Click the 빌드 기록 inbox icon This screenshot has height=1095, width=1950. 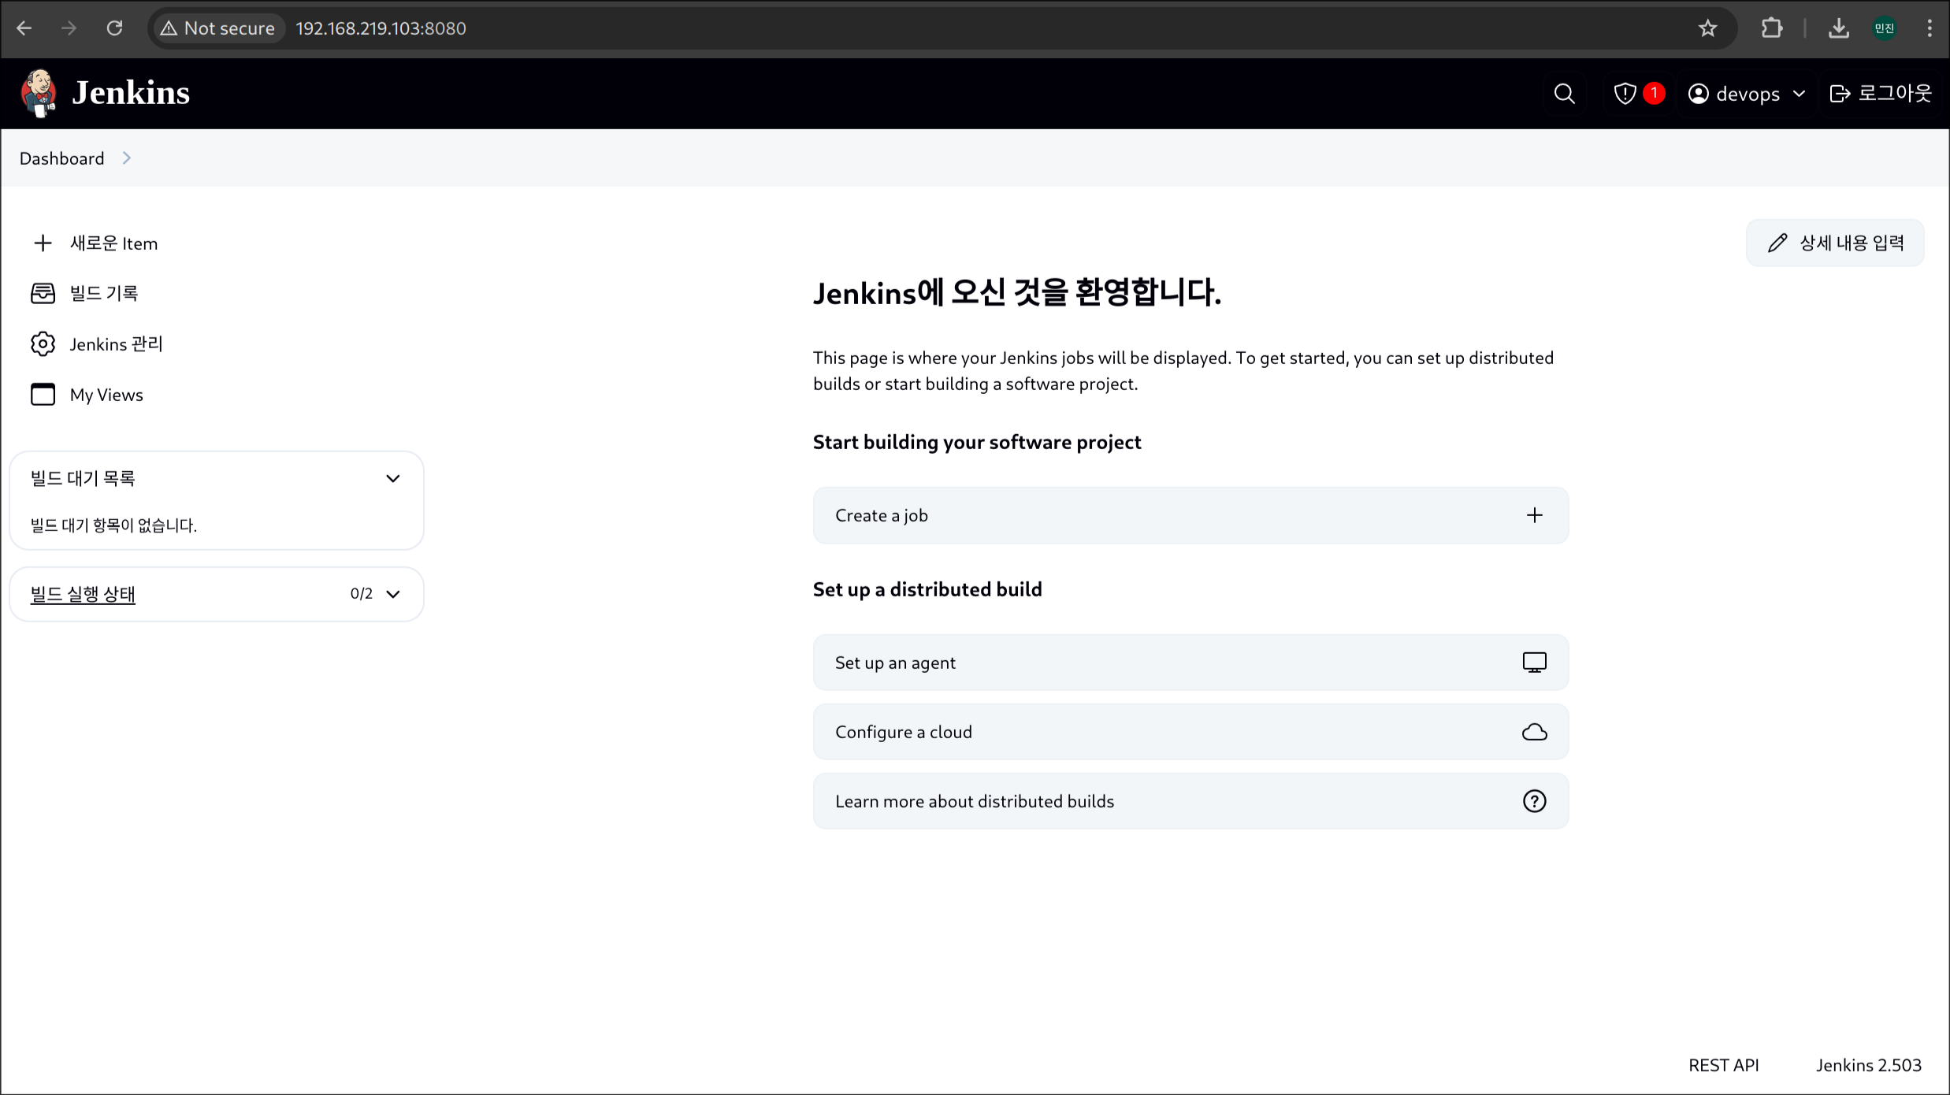coord(43,293)
